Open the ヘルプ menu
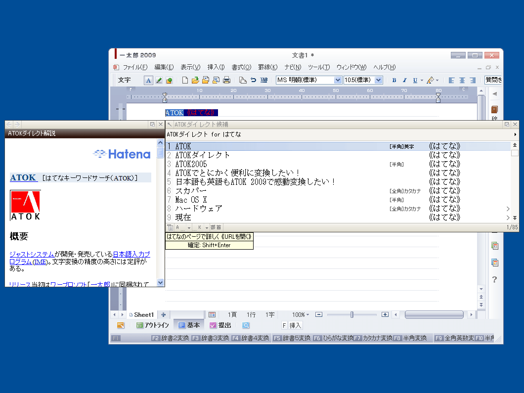The width and height of the screenshot is (524, 393). pos(384,67)
